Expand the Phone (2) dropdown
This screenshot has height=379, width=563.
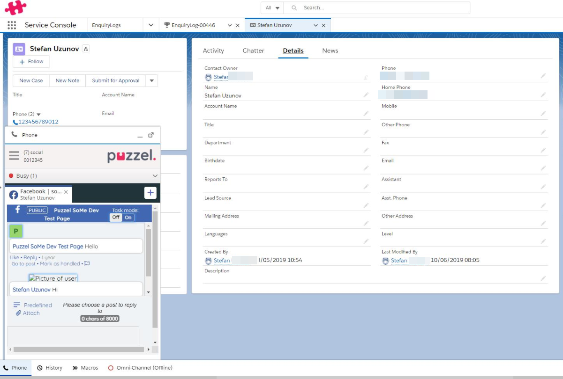click(38, 114)
